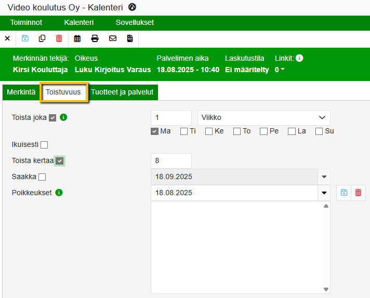Click the document report icon
The image size is (370, 298).
[x=130, y=38]
